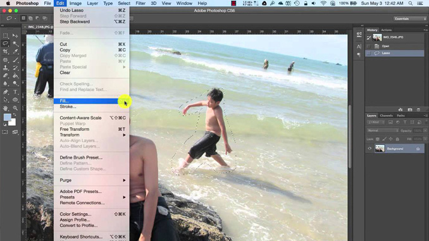The width and height of the screenshot is (429, 241).
Task: Switch to the Actions tab
Action: (387, 30)
